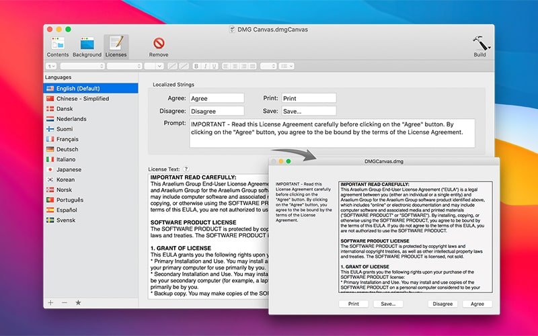Toggle underline text formatting

[x=213, y=66]
